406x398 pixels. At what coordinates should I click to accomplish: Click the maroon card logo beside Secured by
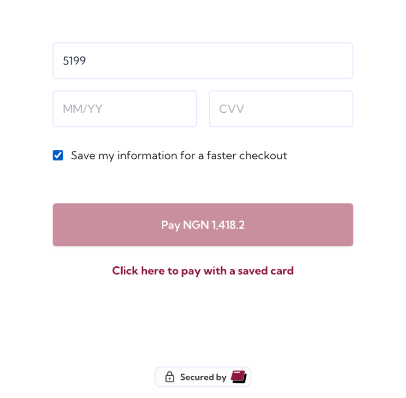point(238,377)
